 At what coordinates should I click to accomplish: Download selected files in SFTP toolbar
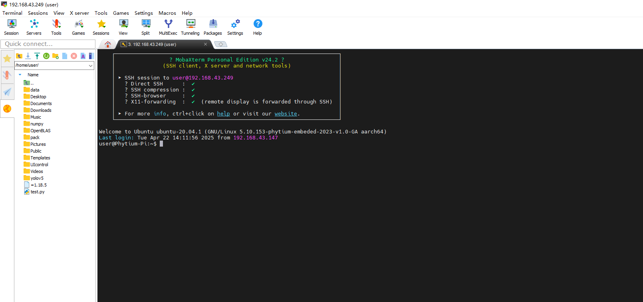click(28, 56)
